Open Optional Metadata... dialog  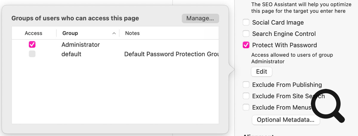tap(286, 120)
